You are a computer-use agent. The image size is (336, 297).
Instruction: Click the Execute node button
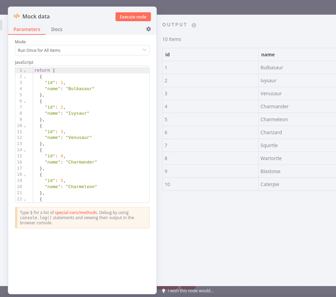133,17
